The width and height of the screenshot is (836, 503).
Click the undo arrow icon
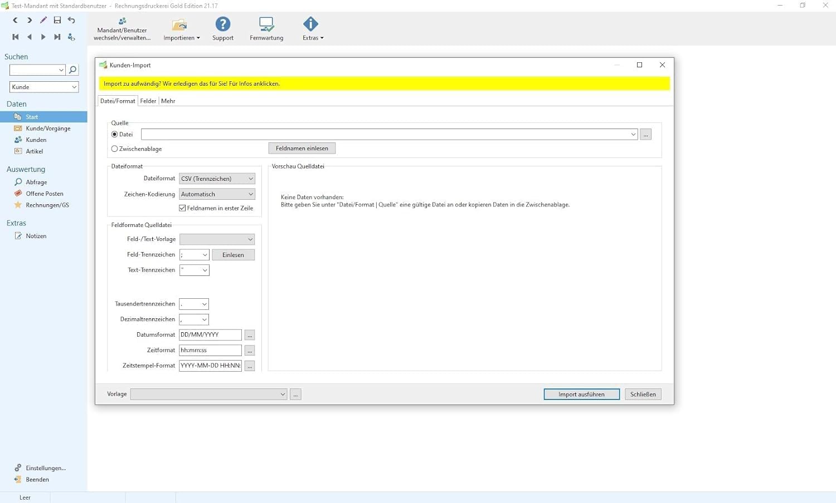71,20
